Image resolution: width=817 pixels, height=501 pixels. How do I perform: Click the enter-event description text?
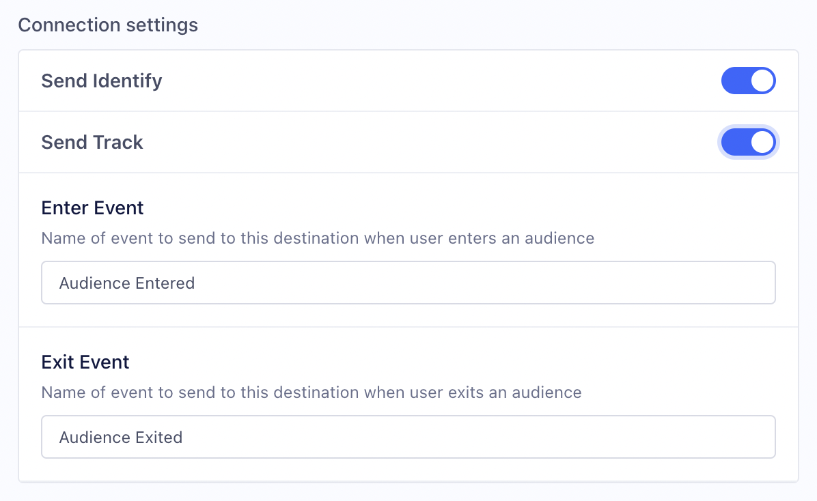tap(318, 238)
